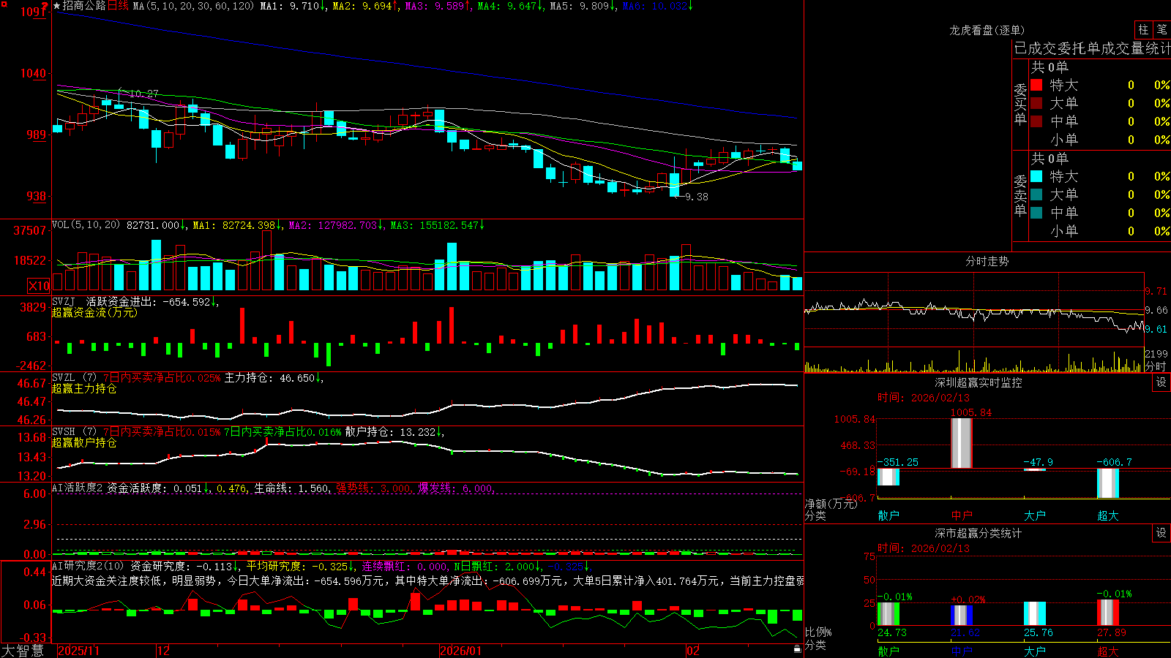1171x658 pixels.
Task: Click the red question mark help icon
Action: coord(45,6)
